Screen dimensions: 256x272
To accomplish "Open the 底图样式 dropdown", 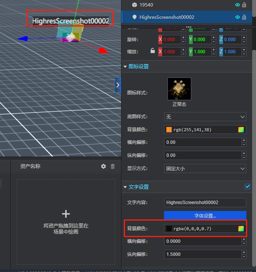I will [205, 117].
